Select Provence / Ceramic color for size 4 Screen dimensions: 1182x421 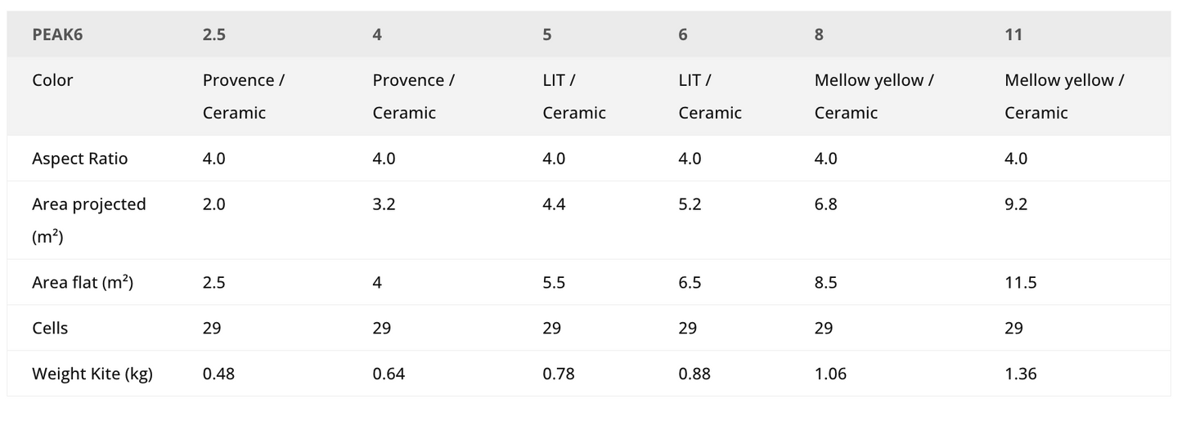(x=413, y=96)
